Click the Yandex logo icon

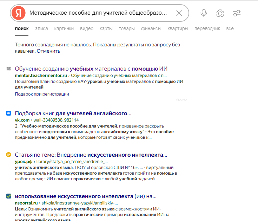point(18,13)
